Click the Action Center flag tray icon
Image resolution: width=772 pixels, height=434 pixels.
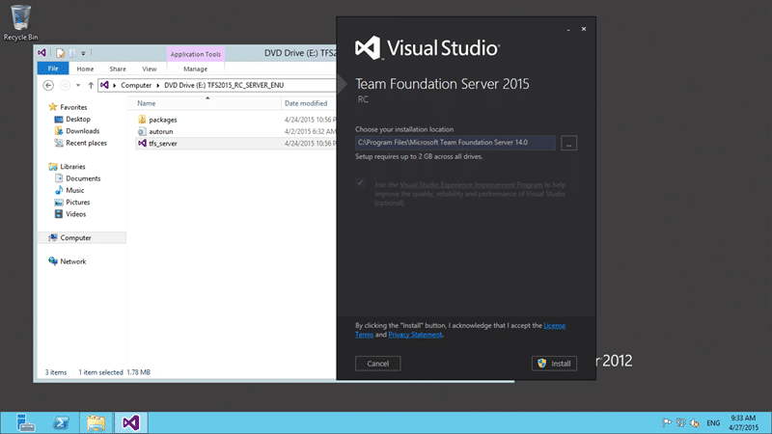coord(667,422)
